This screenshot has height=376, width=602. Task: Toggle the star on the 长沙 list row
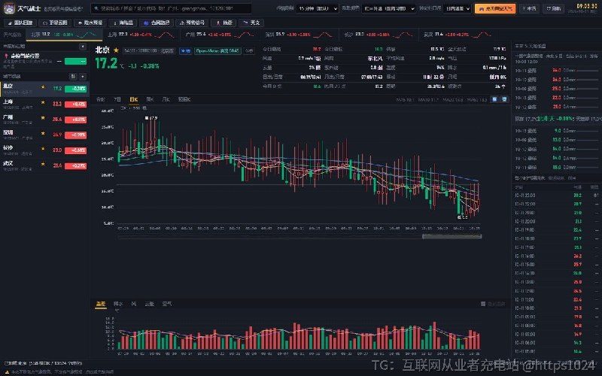(43, 149)
